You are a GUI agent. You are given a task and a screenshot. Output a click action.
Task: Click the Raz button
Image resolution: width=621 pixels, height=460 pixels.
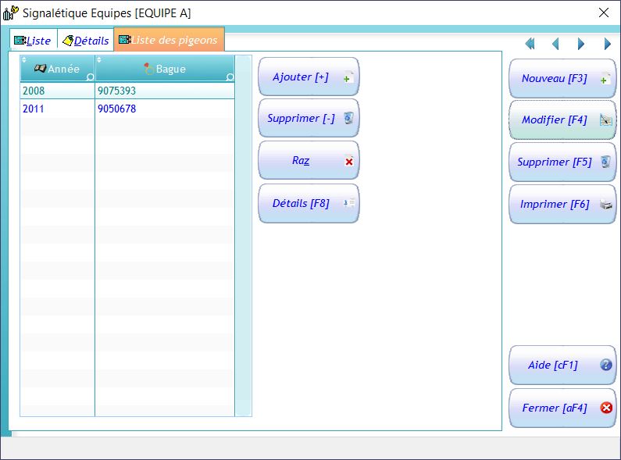[309, 160]
